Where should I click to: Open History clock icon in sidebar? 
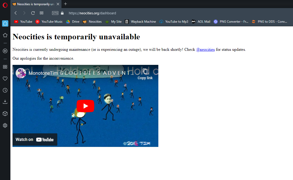(x=5, y=90)
